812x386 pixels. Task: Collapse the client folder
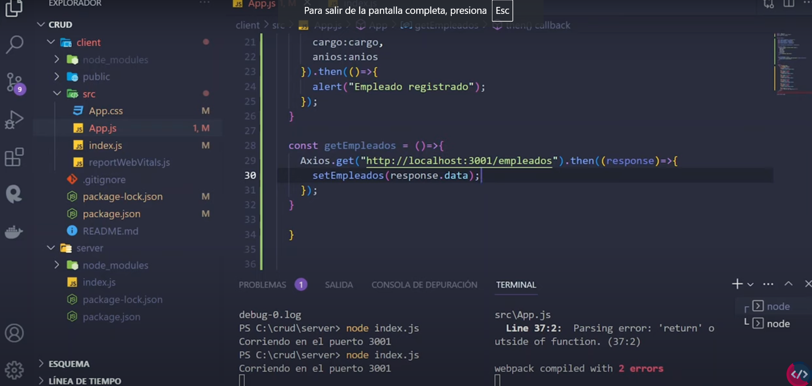pyautogui.click(x=51, y=42)
